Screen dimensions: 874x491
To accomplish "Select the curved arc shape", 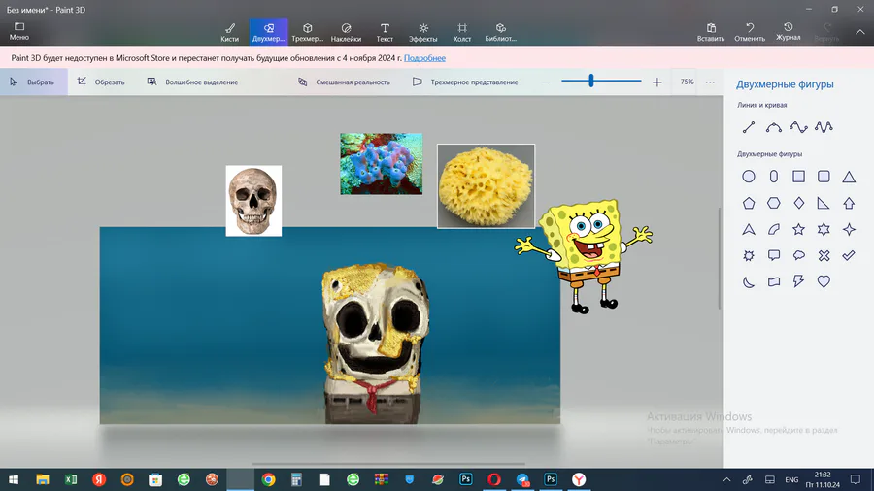I will (x=774, y=229).
